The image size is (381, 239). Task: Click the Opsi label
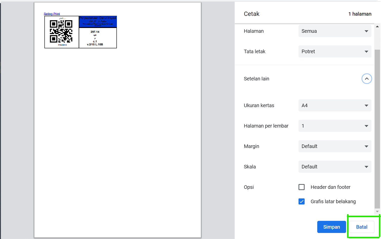(249, 187)
